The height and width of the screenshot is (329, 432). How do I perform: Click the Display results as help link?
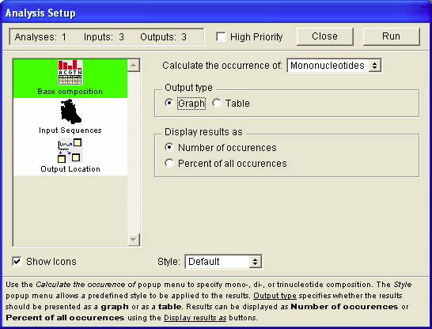tap(195, 318)
